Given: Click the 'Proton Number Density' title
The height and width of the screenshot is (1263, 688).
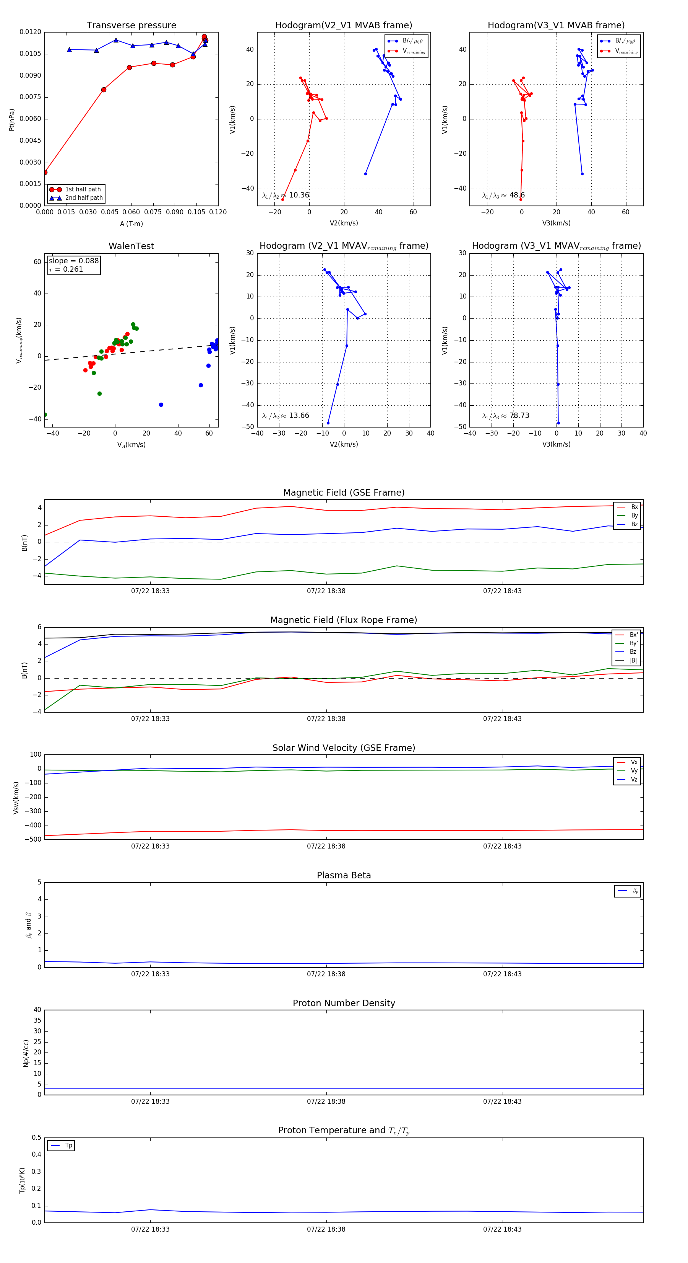Looking at the screenshot, I should pos(344,1004).
